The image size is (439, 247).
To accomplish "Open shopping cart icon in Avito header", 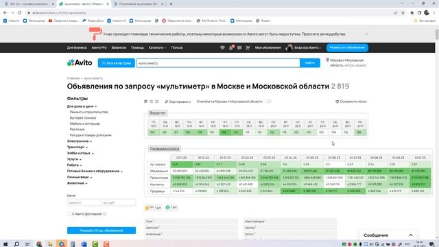I will (x=248, y=47).
